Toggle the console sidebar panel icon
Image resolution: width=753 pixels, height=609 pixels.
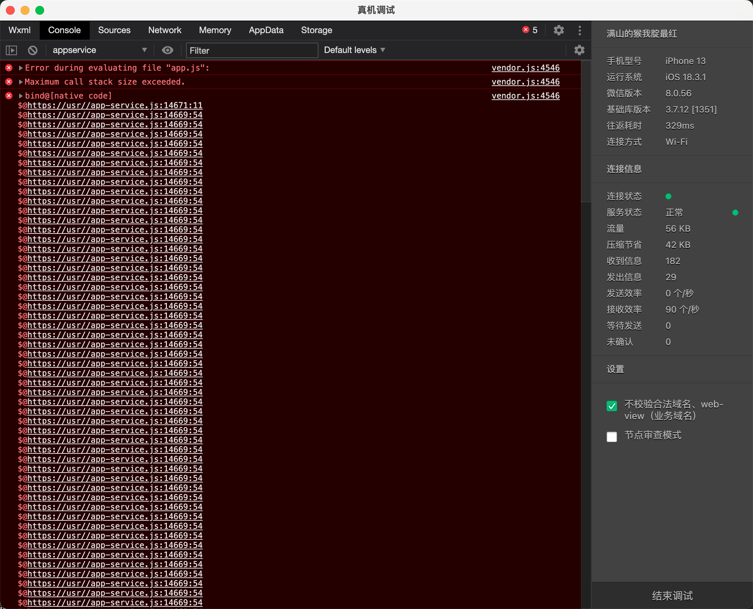point(11,50)
